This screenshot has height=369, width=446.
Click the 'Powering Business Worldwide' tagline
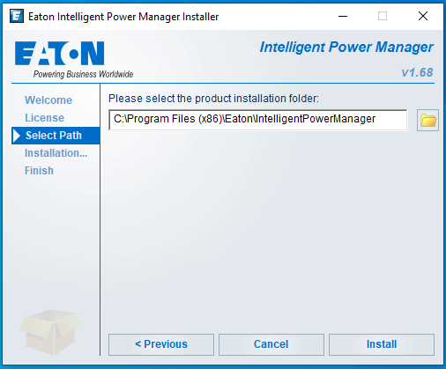pyautogui.click(x=83, y=74)
